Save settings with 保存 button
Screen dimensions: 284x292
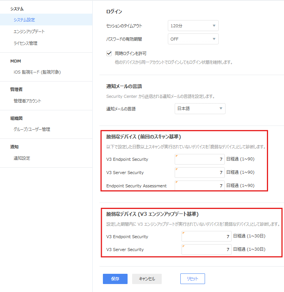(x=115, y=279)
